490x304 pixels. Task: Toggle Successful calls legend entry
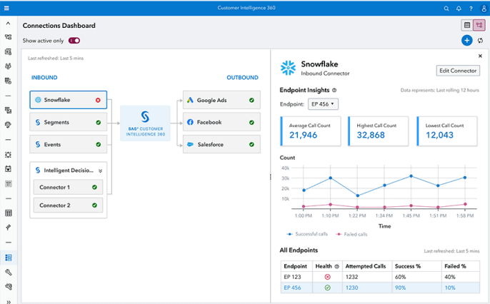point(307,234)
